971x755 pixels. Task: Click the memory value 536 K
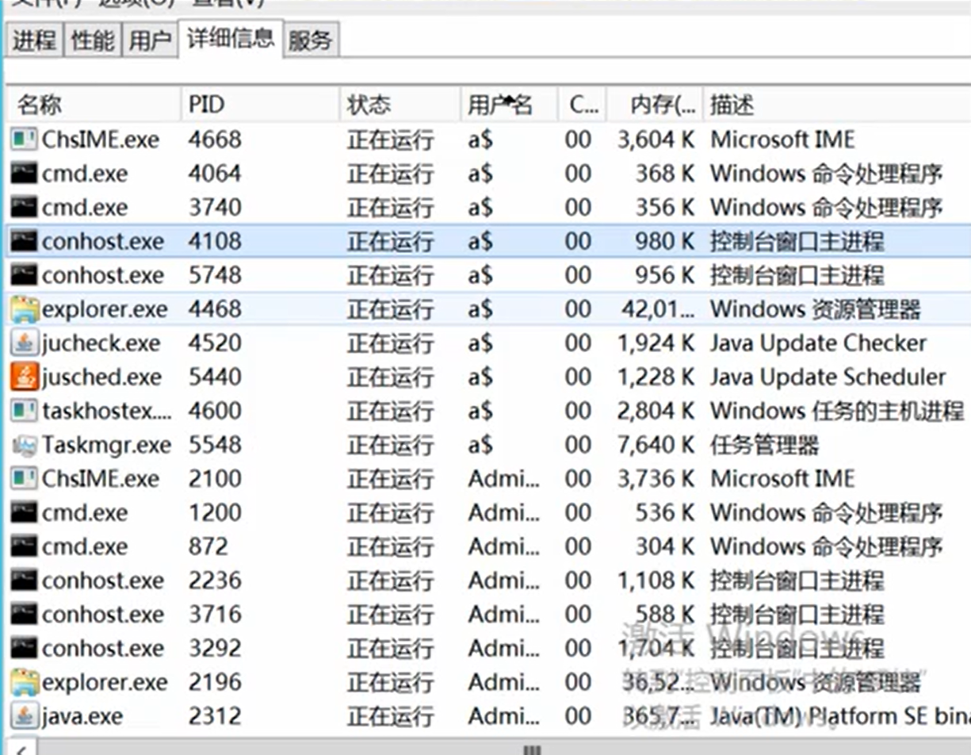[x=664, y=513]
